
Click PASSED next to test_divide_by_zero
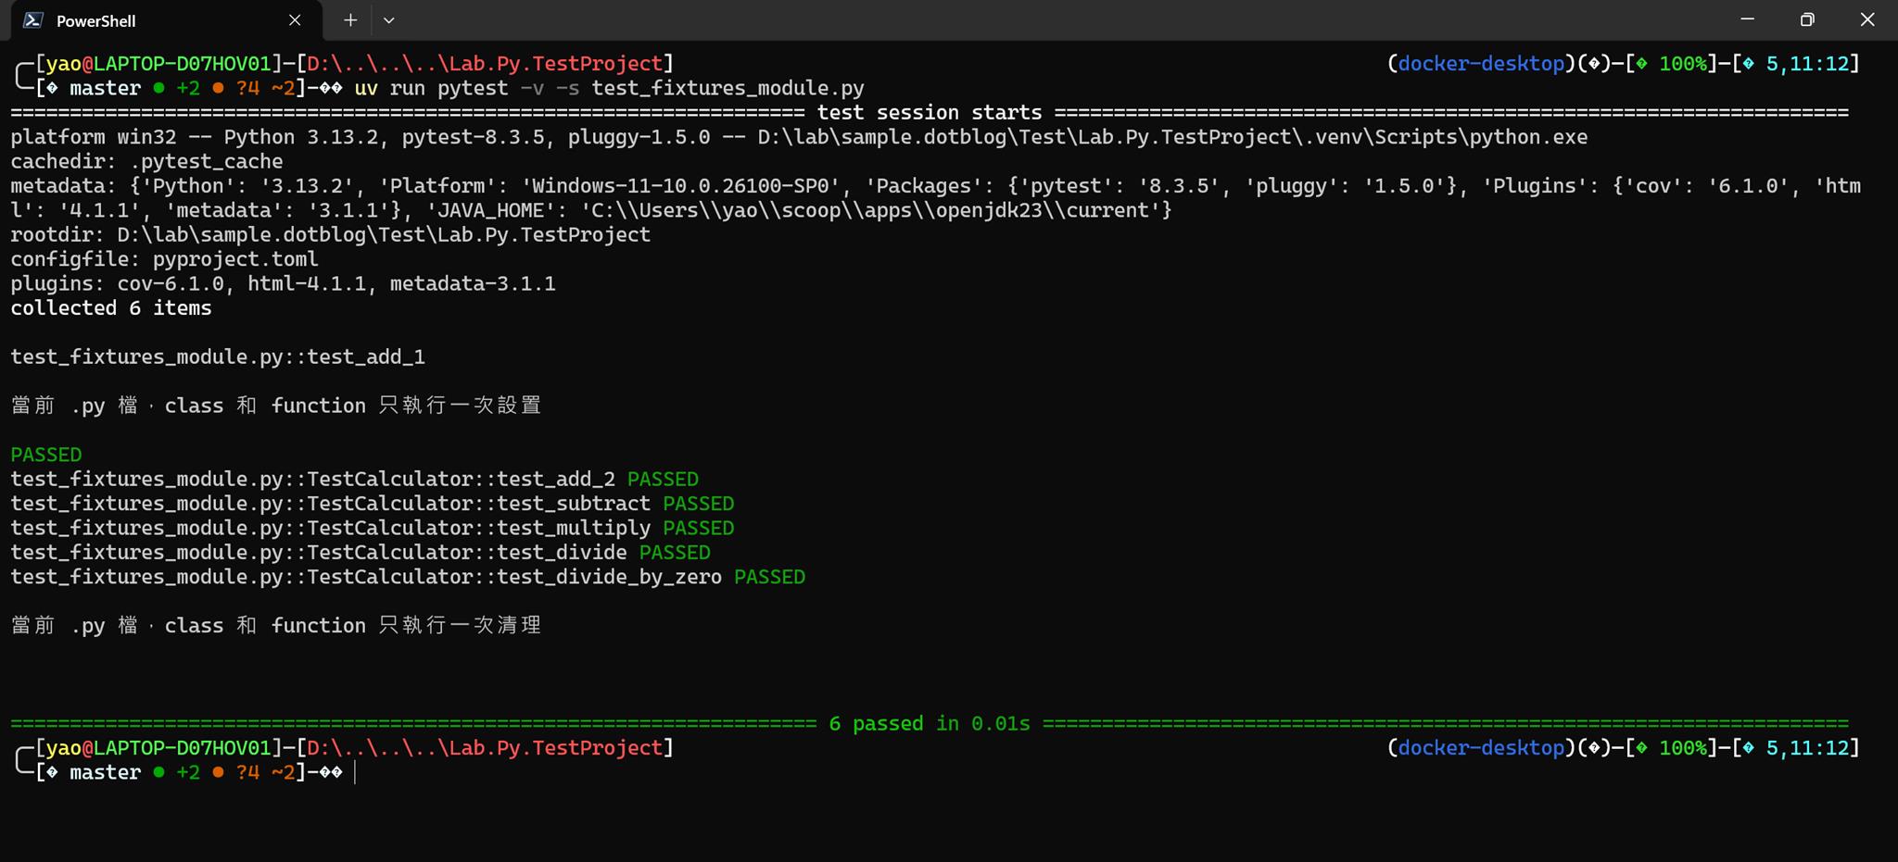(x=769, y=577)
